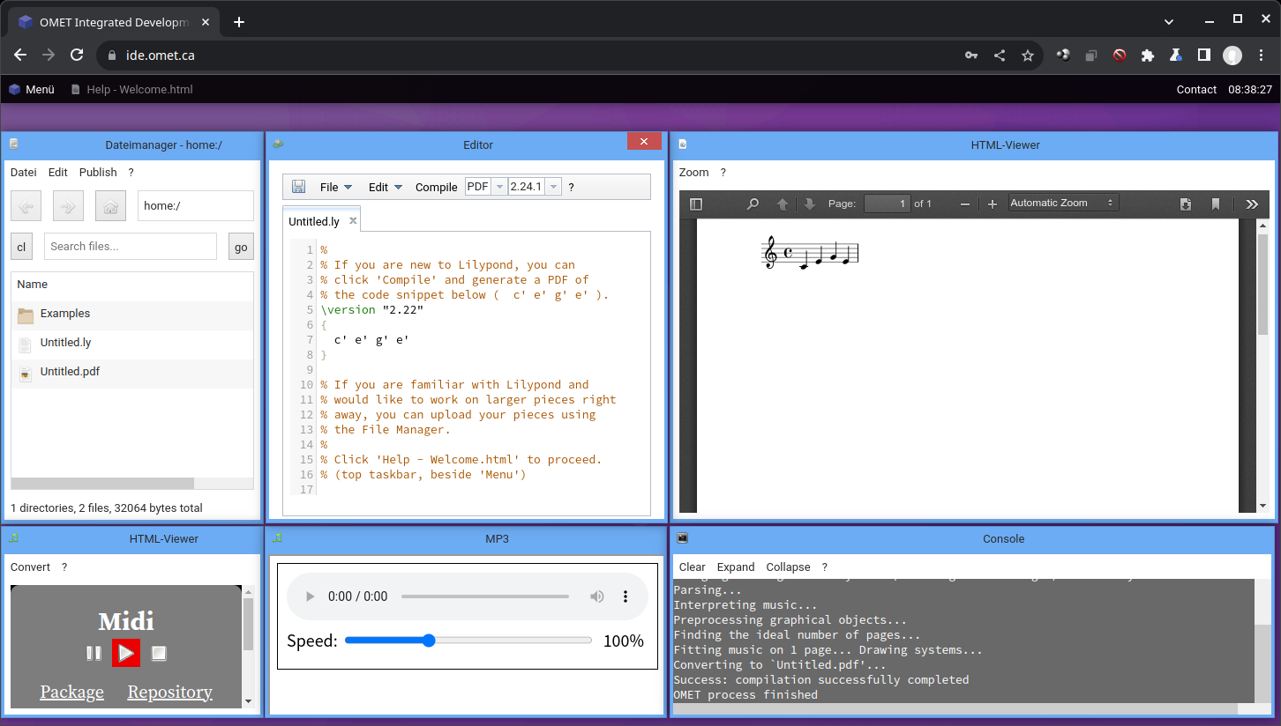This screenshot has width=1281, height=726.
Task: Click the home folder icon in file manager
Action: 110,206
